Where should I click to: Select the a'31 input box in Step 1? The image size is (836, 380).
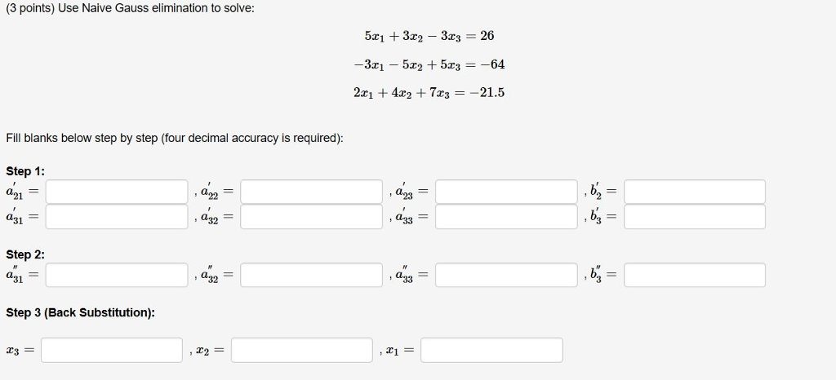point(117,217)
